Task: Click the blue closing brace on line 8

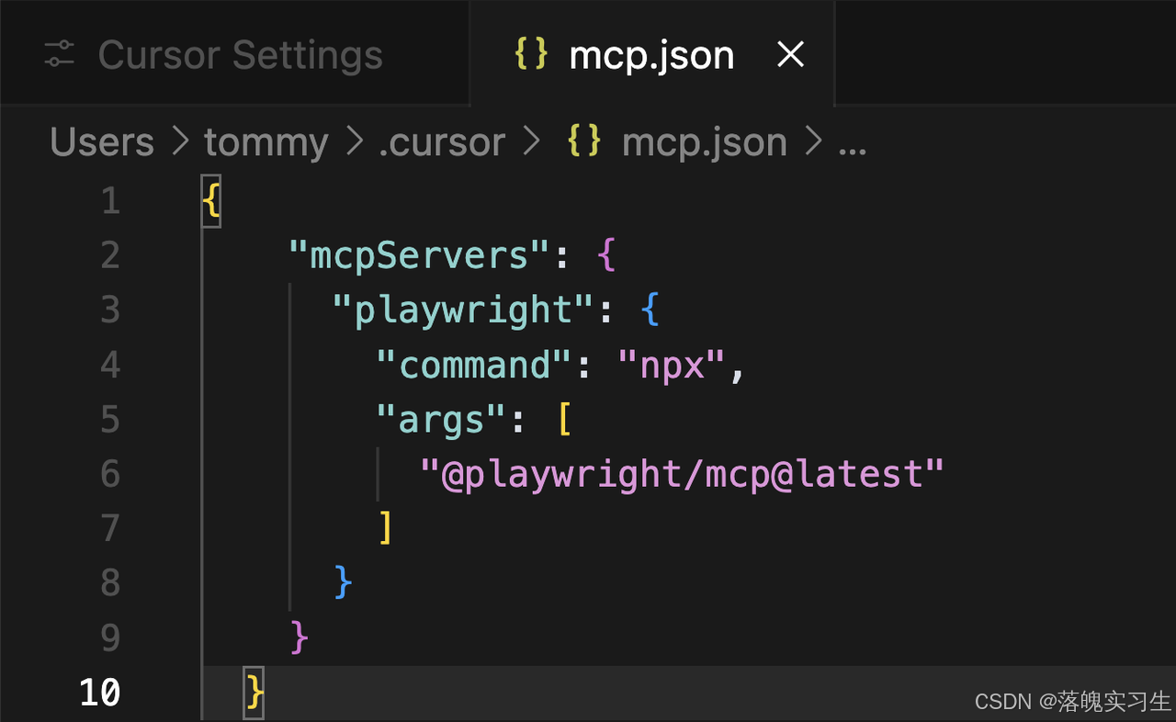Action: click(344, 582)
